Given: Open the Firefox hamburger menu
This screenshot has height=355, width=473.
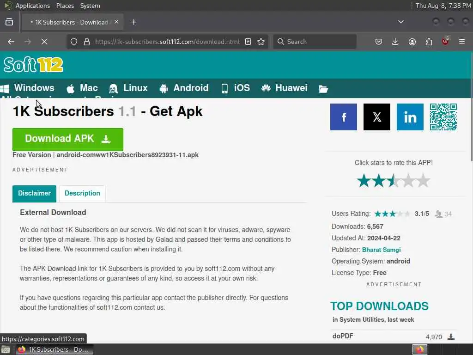Looking at the screenshot, I should pos(462,42).
